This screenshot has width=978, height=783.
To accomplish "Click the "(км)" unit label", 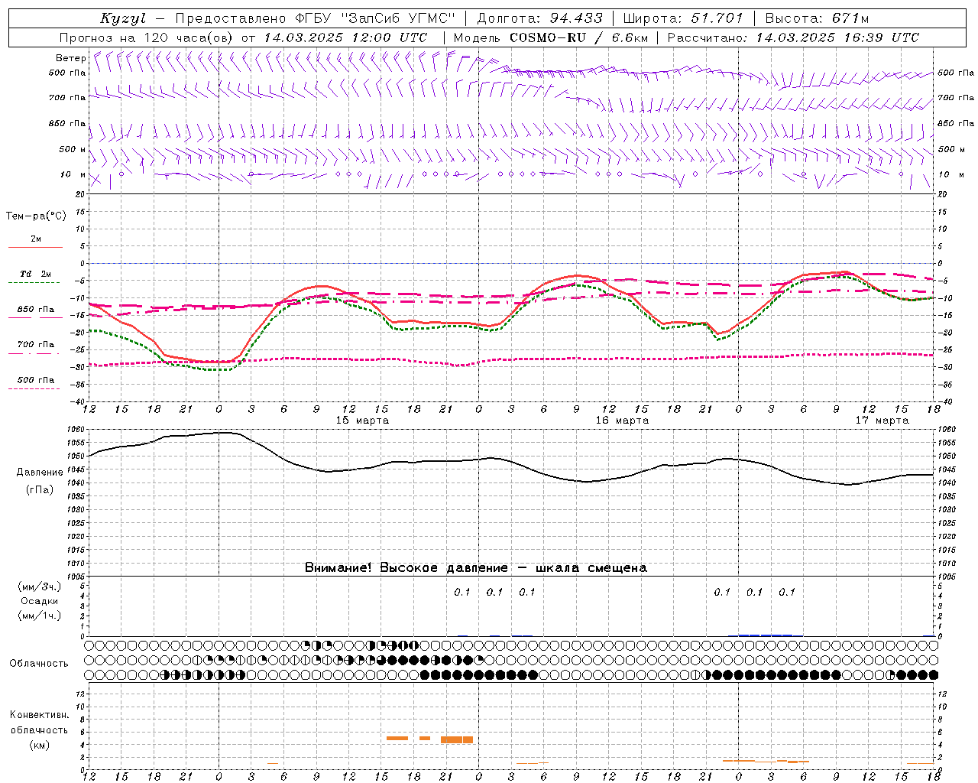I will tap(40, 745).
